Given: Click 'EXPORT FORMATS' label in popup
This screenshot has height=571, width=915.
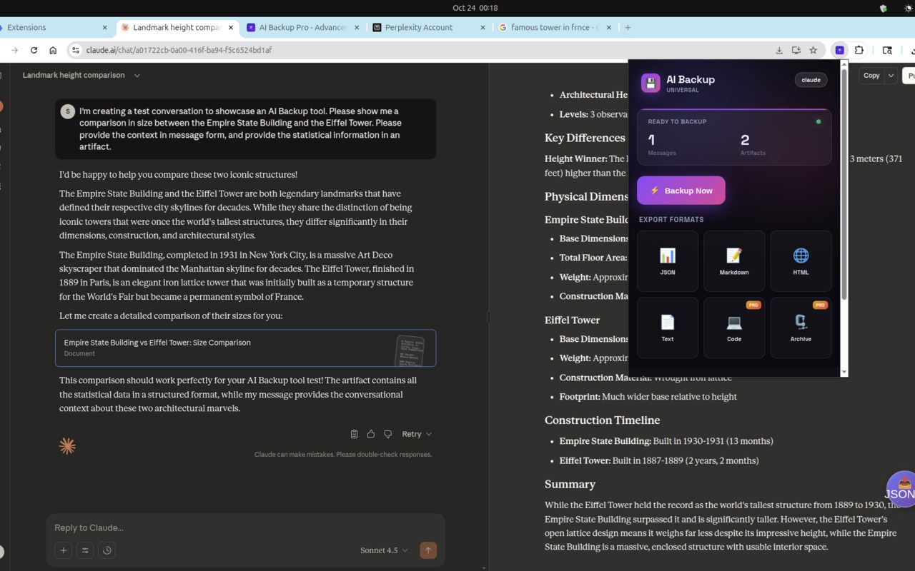Looking at the screenshot, I should 671,219.
